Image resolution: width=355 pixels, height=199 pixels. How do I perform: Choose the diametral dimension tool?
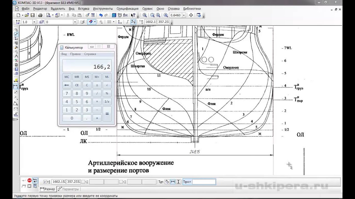tap(16, 92)
